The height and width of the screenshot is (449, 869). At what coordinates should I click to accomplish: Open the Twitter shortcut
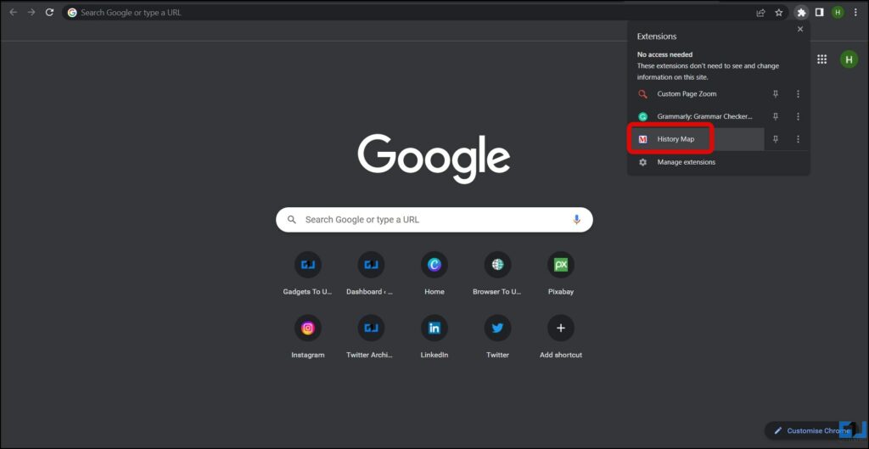click(x=497, y=336)
